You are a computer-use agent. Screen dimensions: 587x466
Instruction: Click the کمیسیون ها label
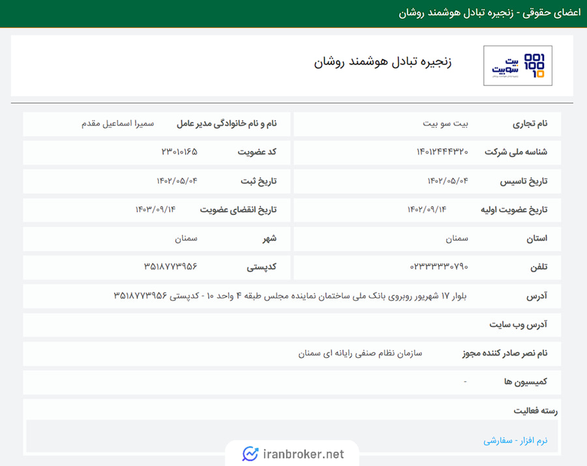coord(525,382)
